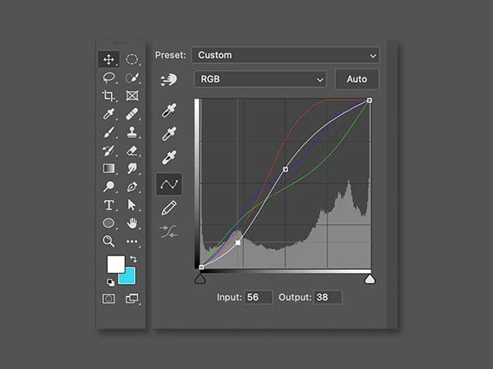
Task: Activate the on-image targeted adjustment hand tool
Action: point(168,80)
